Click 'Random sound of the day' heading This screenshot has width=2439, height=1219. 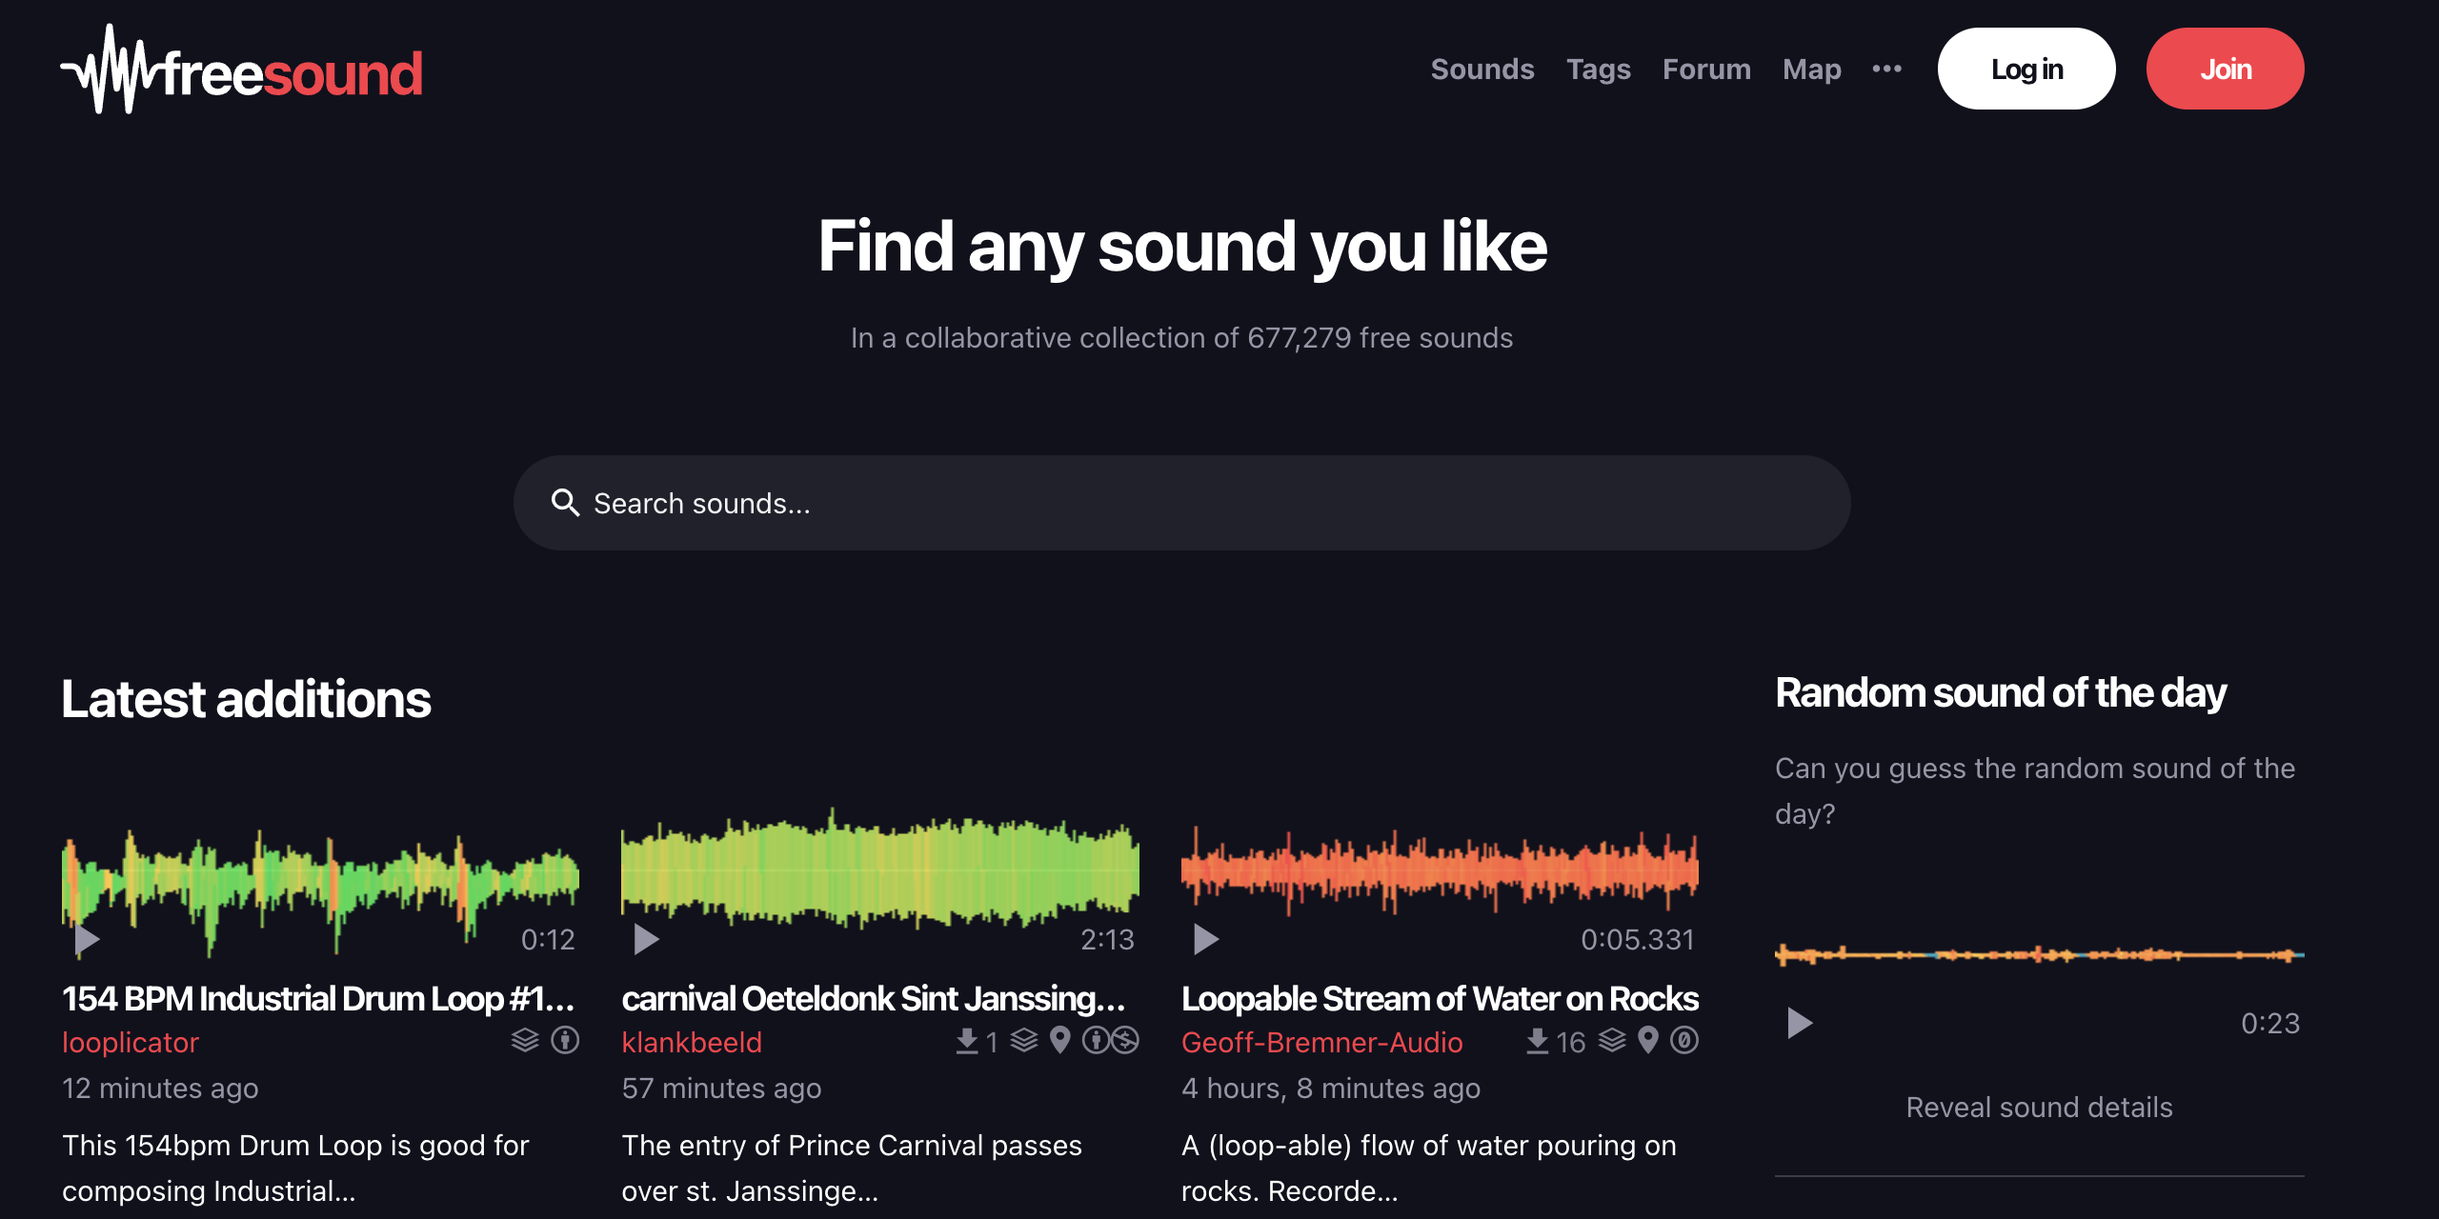(2001, 693)
